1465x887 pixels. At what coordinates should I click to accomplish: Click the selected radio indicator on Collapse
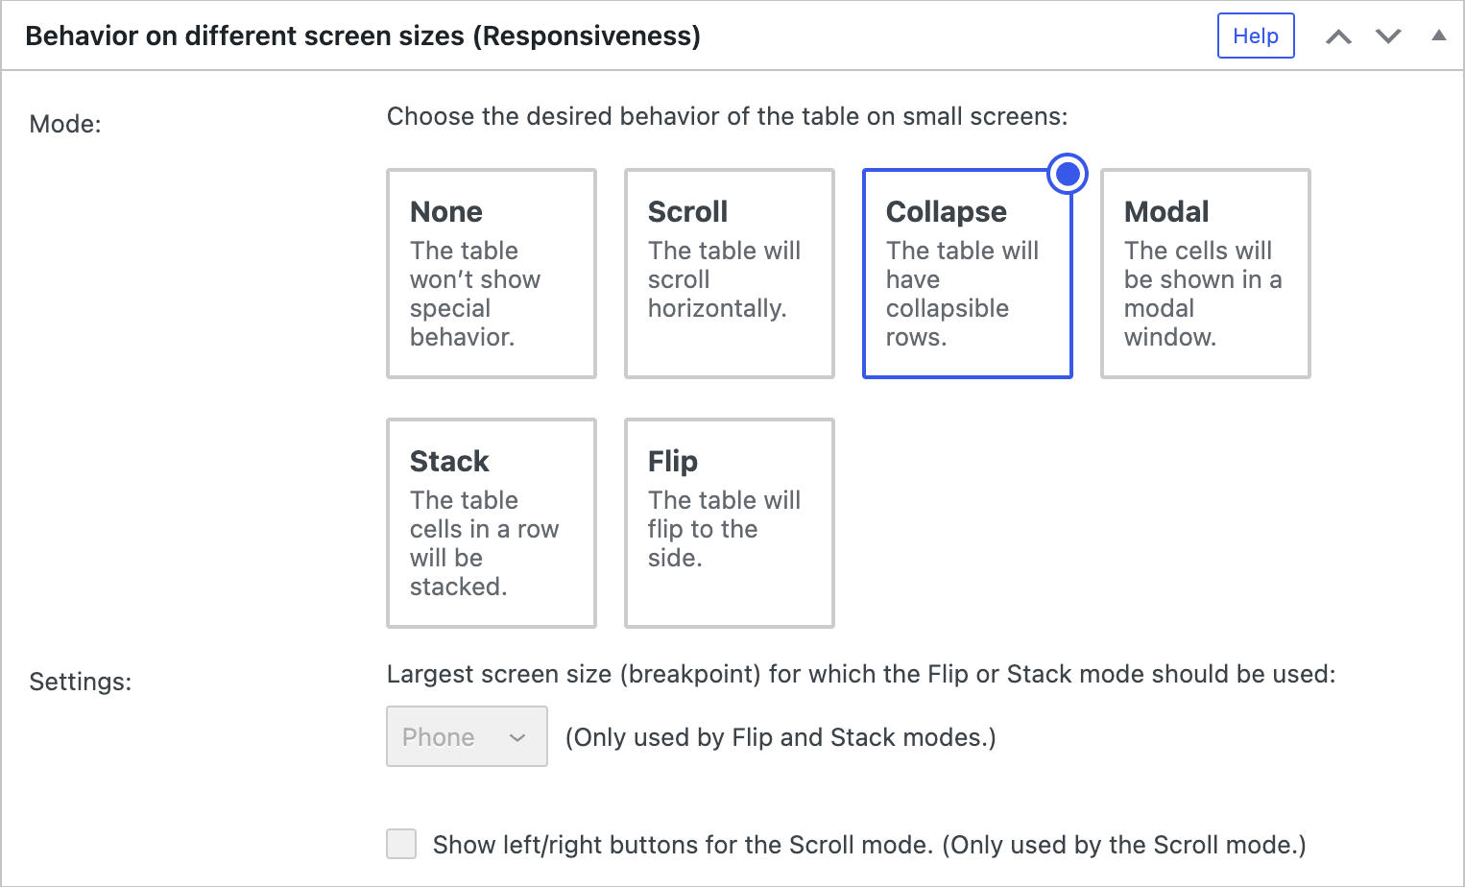point(1068,174)
